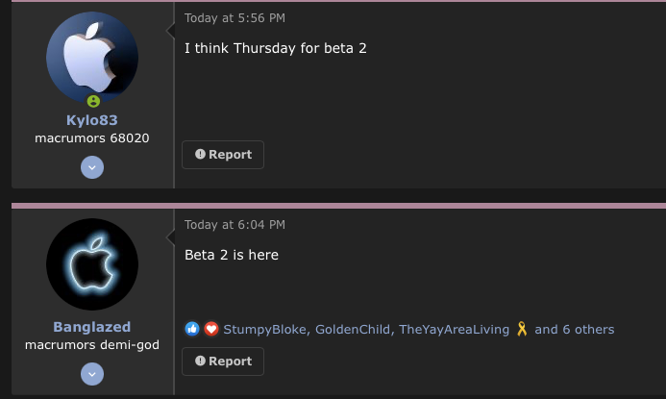The width and height of the screenshot is (666, 399).
Task: Open the 5:56 PM post timestamp link
Action: (x=234, y=17)
